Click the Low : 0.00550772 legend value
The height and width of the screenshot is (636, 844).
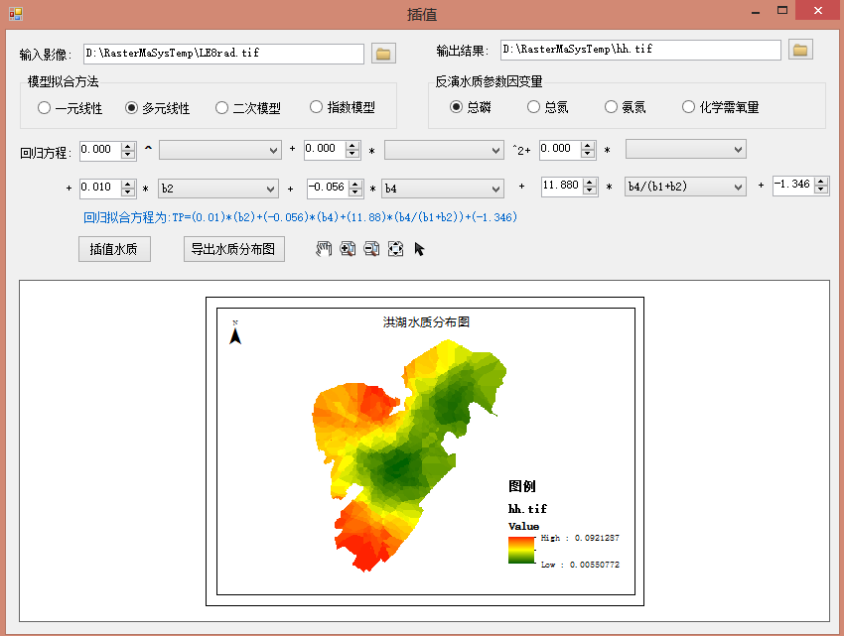point(580,565)
